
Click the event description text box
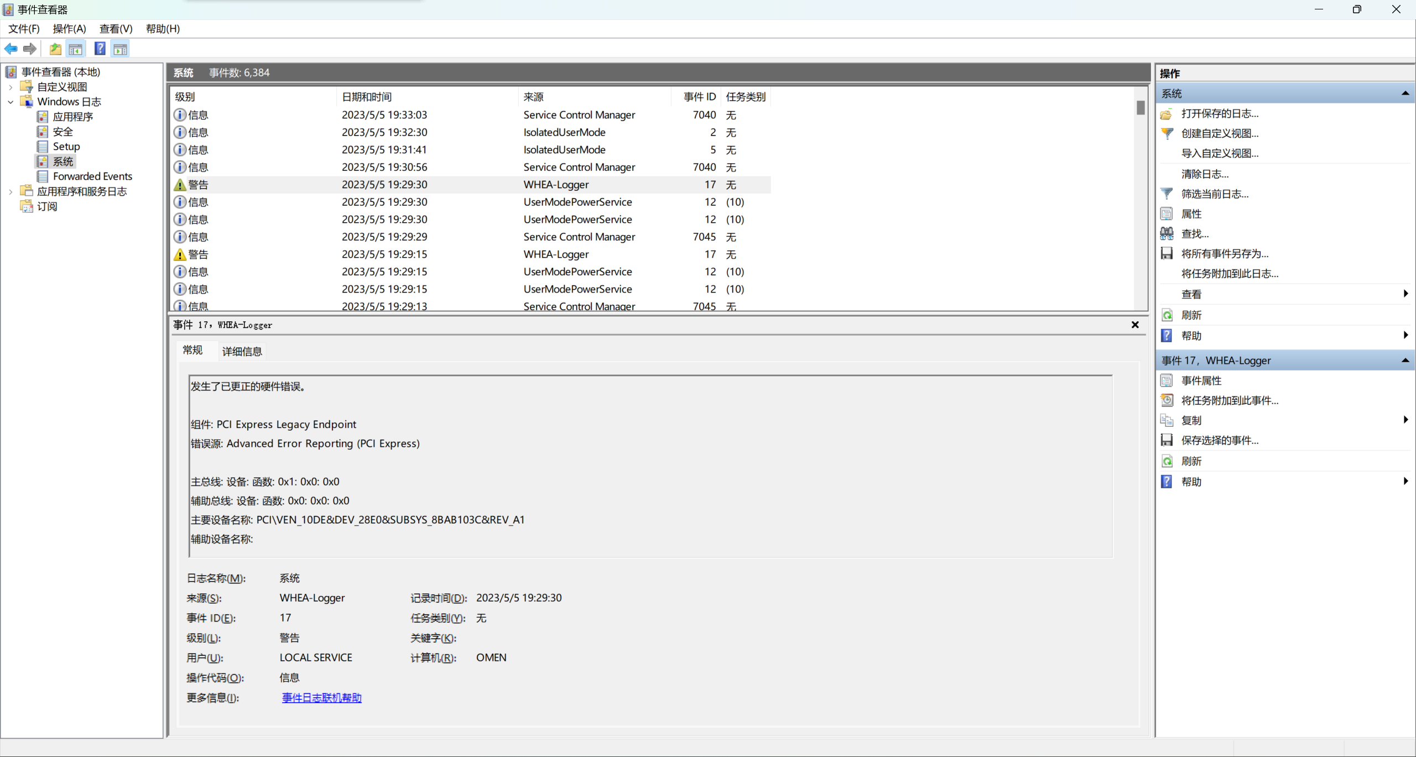(650, 466)
